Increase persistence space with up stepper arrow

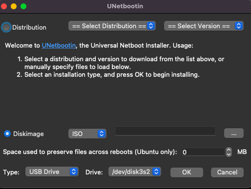coord(229,150)
